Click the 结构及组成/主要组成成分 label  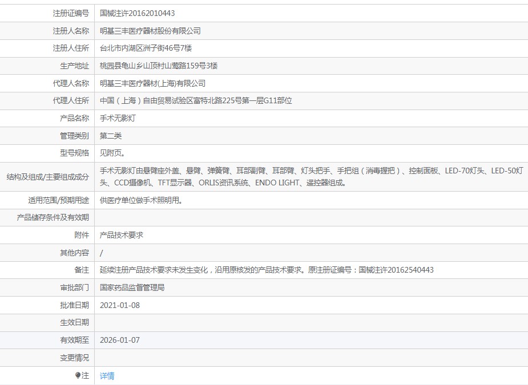48,177
